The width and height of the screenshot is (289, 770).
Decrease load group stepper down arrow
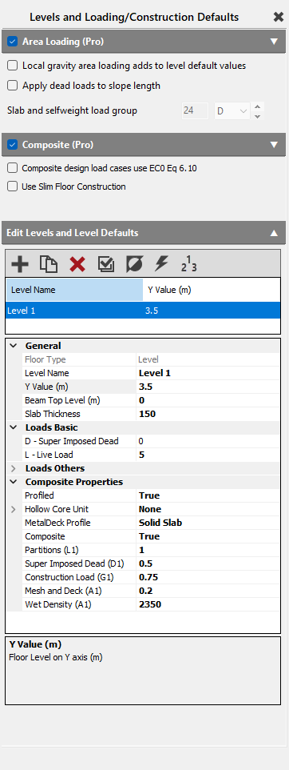pyautogui.click(x=258, y=116)
